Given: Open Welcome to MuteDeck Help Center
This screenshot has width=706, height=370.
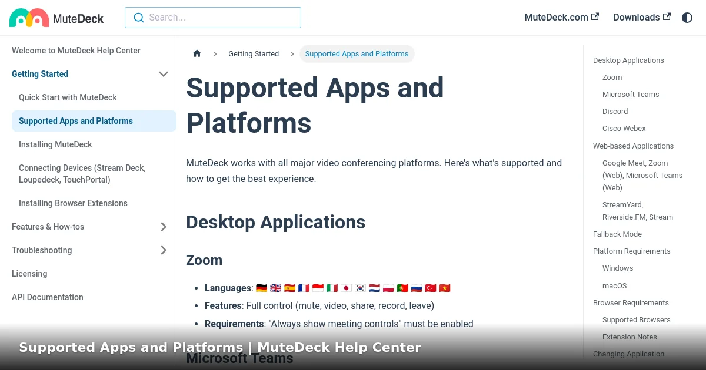Looking at the screenshot, I should [x=76, y=51].
